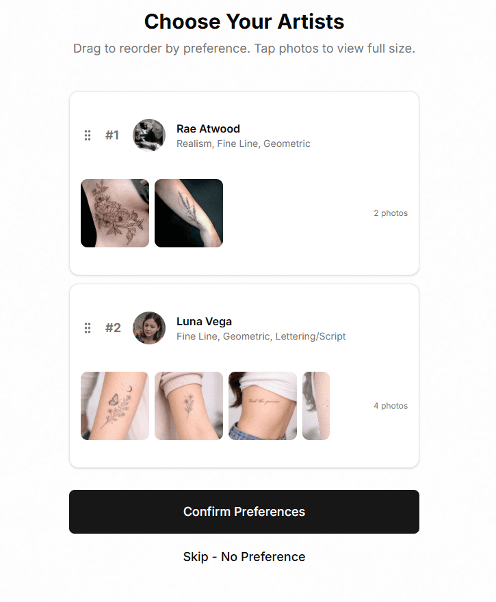The height and width of the screenshot is (602, 496).
Task: Select the Rae Atwood artist name
Action: [x=208, y=128]
